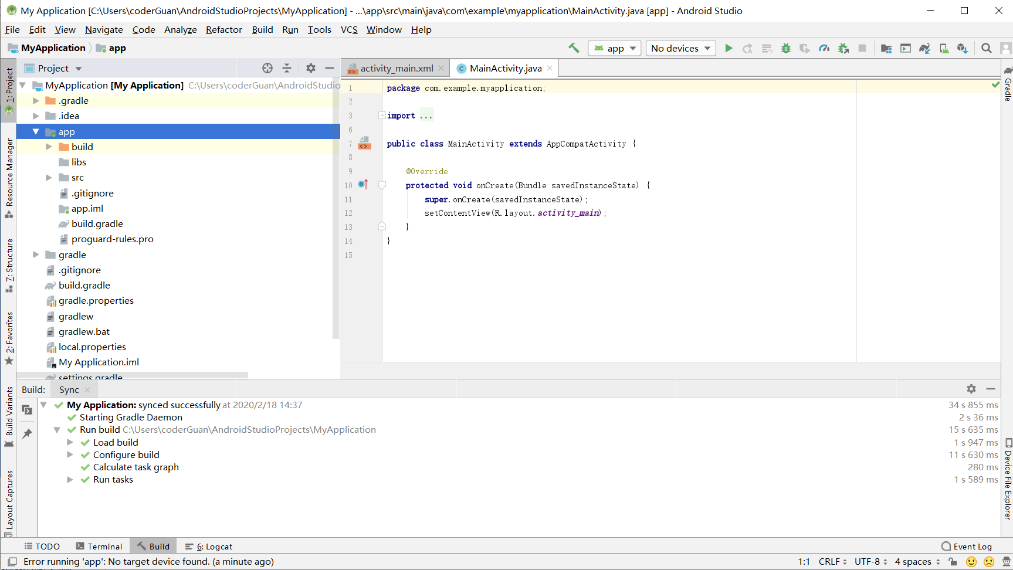Open the Gradle side panel
Screen dimensions: 1013x570
click(x=1008, y=83)
